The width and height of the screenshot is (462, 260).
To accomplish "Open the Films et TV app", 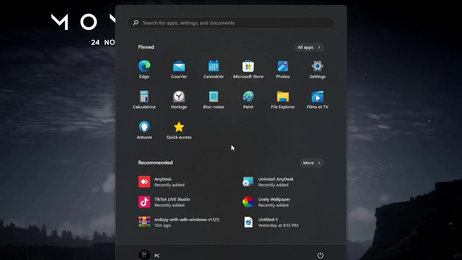I will click(x=318, y=97).
